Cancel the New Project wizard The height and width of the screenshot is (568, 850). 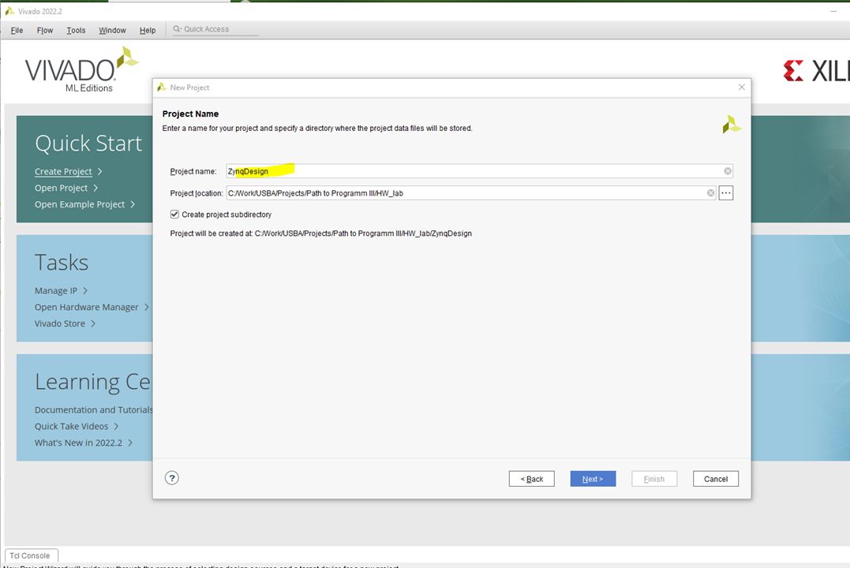tap(716, 479)
